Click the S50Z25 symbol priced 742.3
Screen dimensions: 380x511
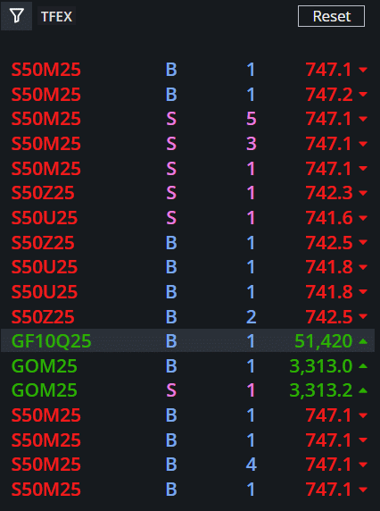[43, 193]
